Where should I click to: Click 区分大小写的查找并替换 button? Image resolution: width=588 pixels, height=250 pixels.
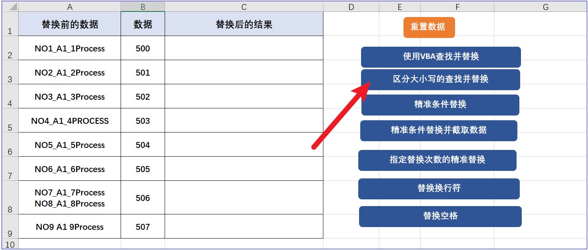tap(440, 80)
